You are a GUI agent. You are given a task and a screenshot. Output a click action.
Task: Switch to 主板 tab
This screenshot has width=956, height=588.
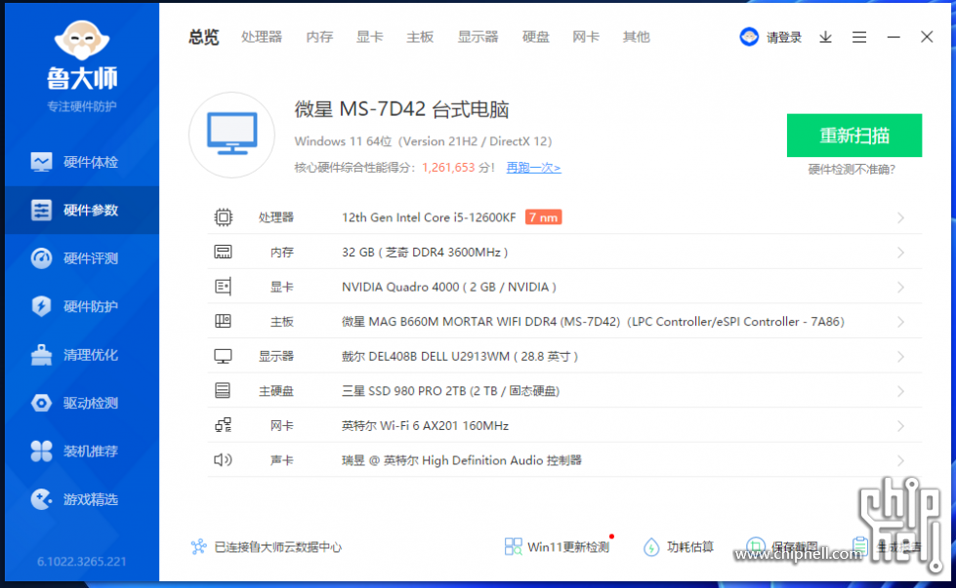click(420, 37)
